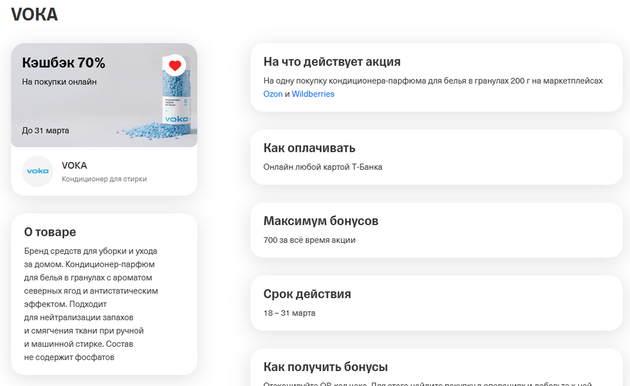This screenshot has height=386, width=630.
Task: Click the 'Срок действия' section heading
Action: point(307,294)
